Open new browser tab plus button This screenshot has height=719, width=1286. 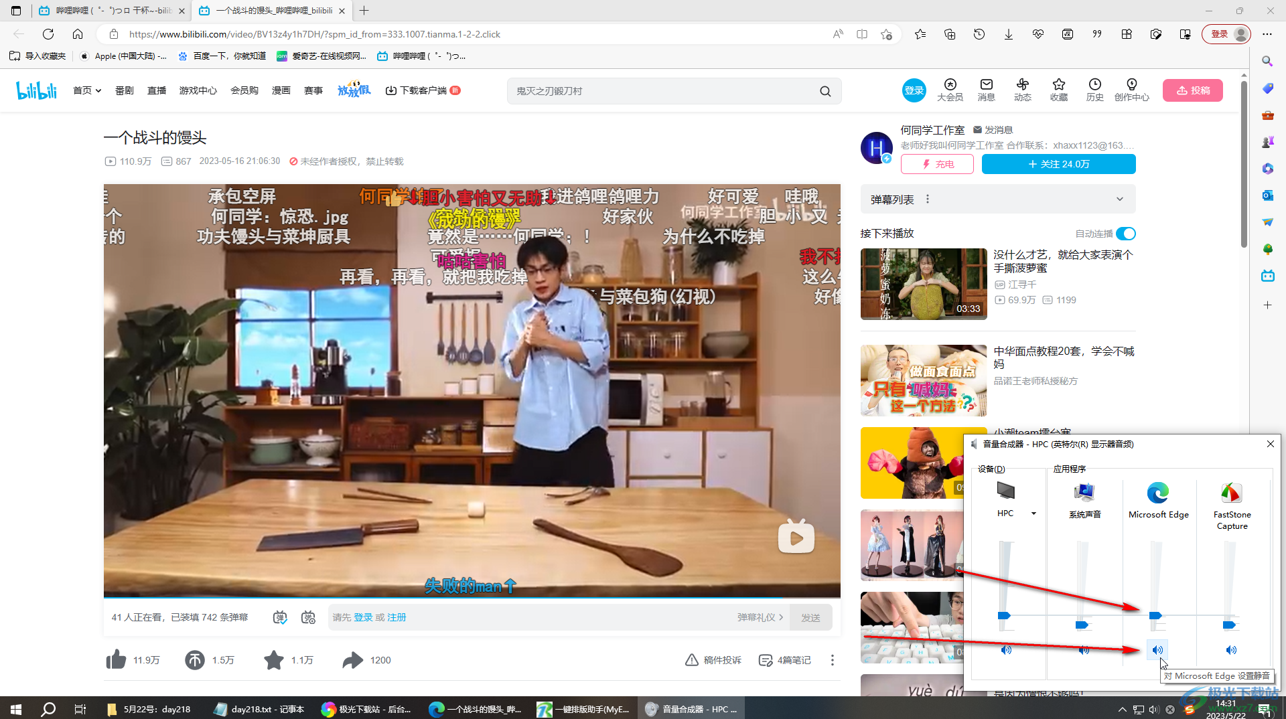pyautogui.click(x=364, y=11)
